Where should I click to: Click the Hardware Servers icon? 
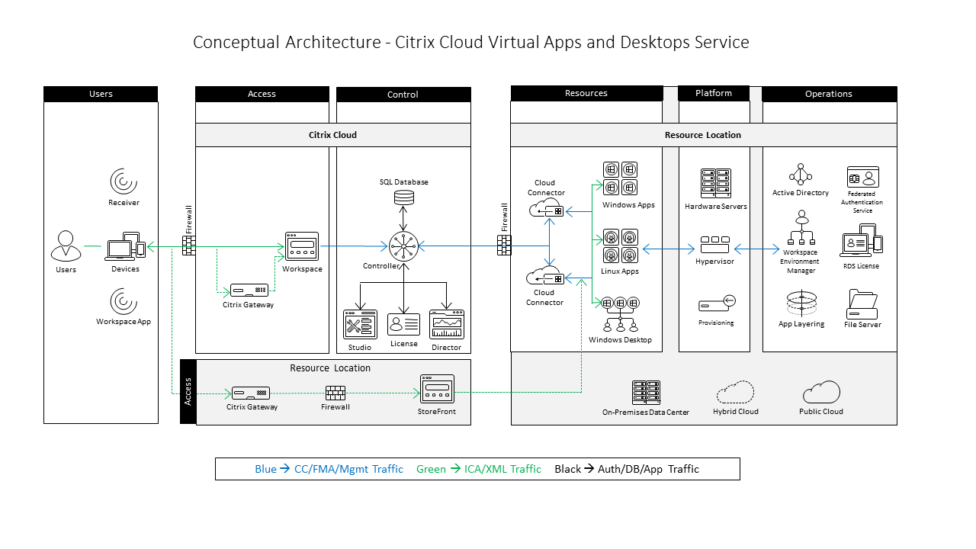click(715, 185)
